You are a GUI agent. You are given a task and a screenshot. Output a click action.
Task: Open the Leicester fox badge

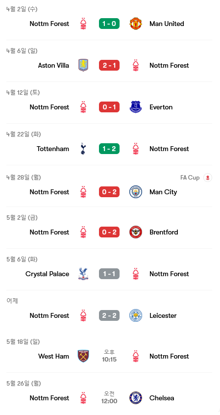coord(136,315)
